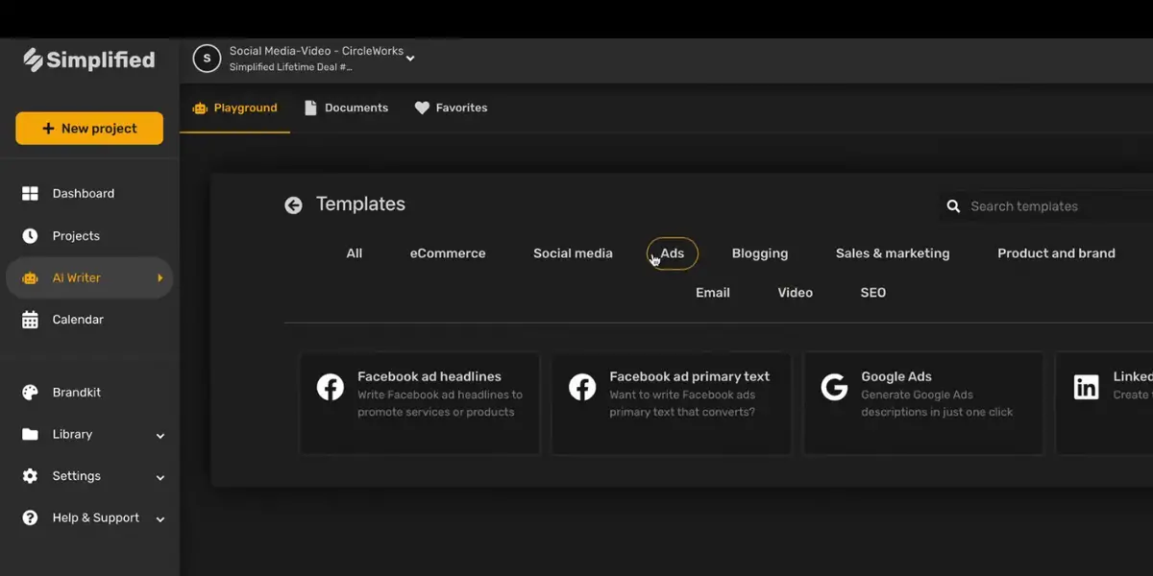Click the Documents page icon
1153x576 pixels.
(310, 108)
